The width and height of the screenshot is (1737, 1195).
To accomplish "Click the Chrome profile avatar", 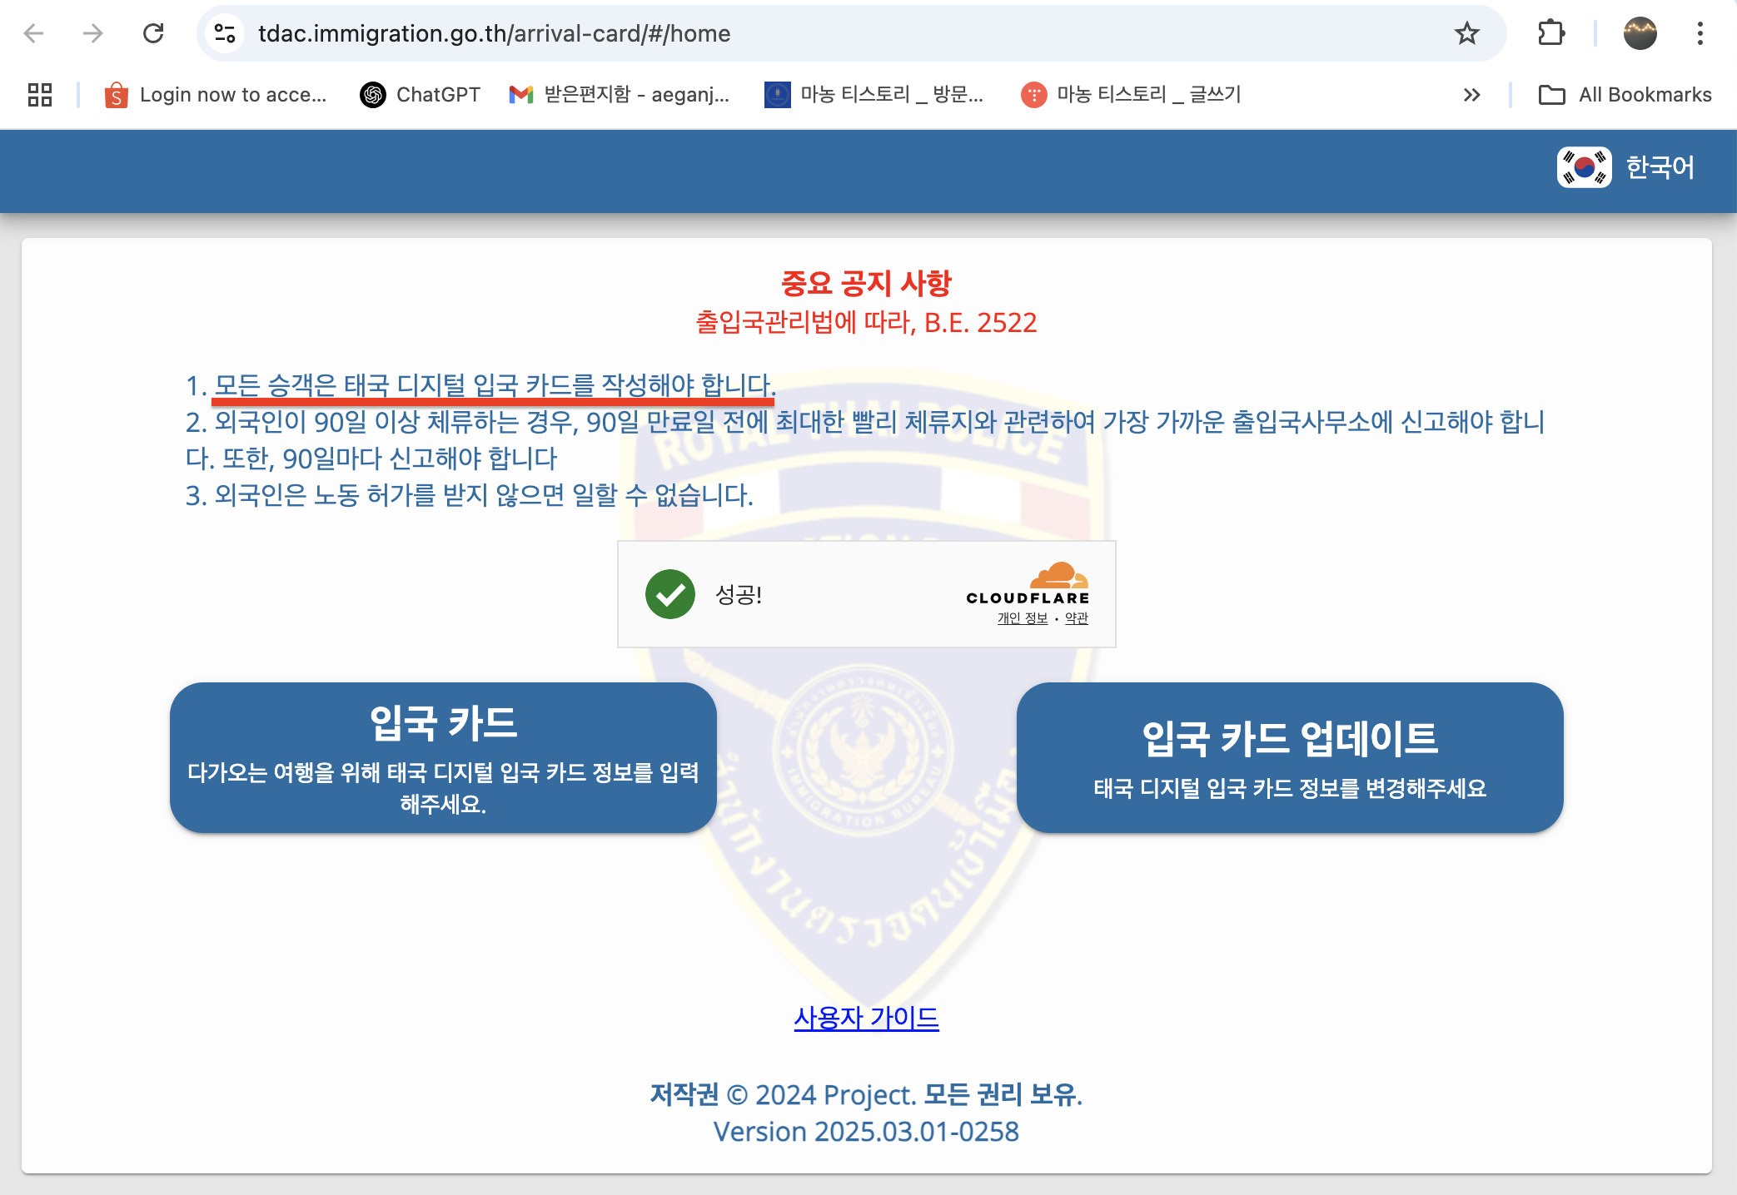I will (x=1640, y=33).
